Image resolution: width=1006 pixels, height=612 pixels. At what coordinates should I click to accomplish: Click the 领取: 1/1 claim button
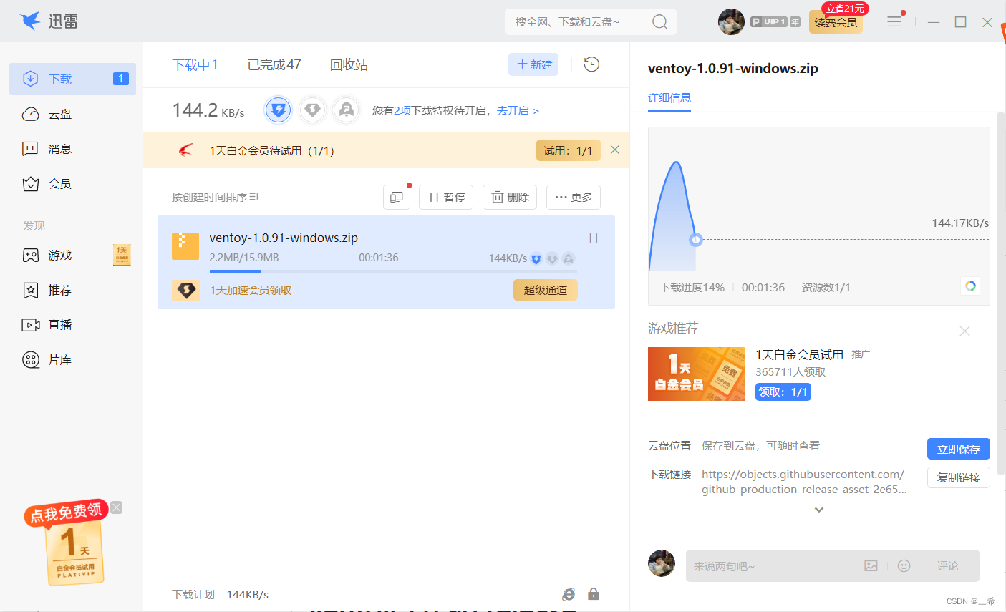point(783,392)
